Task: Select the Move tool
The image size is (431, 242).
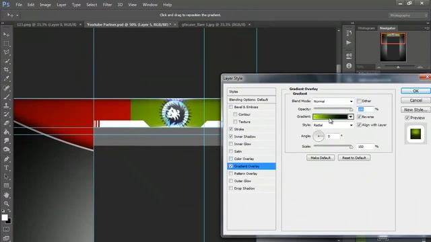Action: tap(6, 34)
